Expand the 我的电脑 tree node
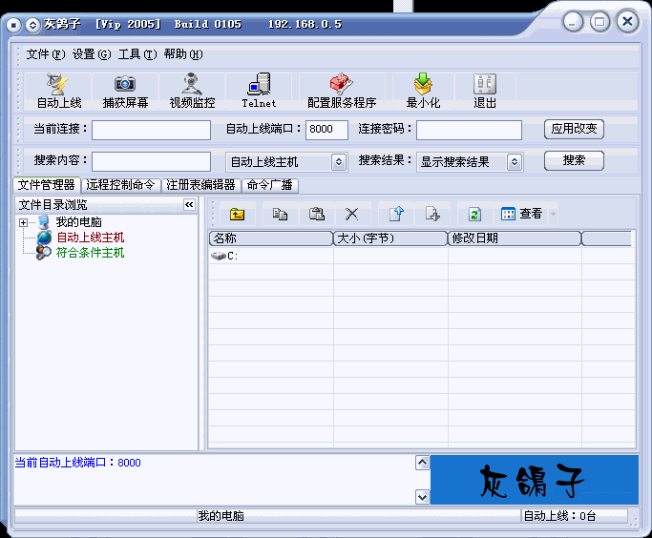 coord(23,222)
